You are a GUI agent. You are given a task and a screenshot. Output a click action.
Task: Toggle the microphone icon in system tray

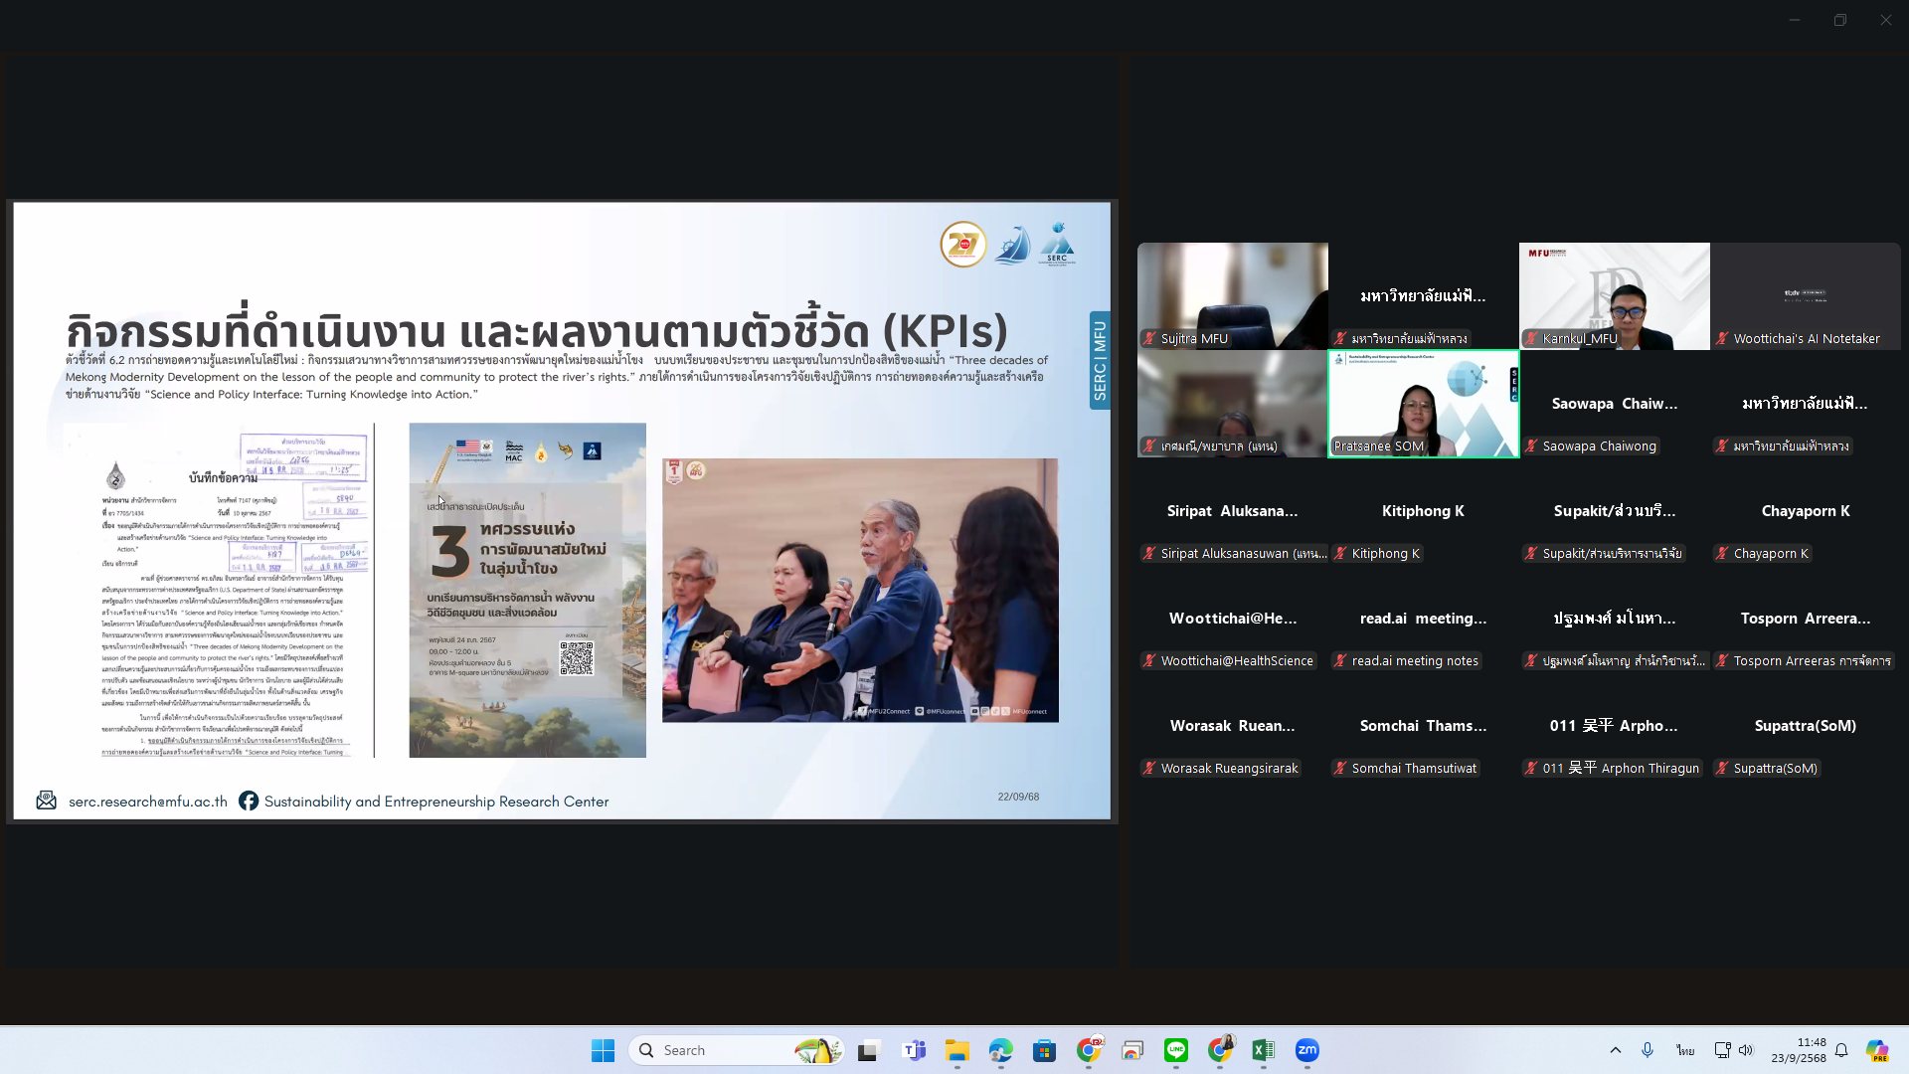pos(1648,1050)
